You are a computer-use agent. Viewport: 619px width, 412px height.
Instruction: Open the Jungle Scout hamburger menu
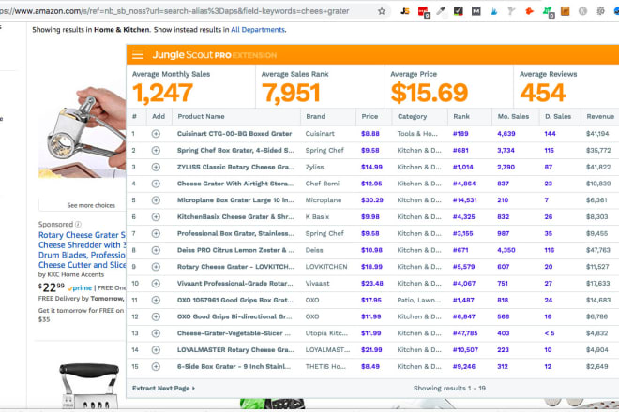pos(137,55)
